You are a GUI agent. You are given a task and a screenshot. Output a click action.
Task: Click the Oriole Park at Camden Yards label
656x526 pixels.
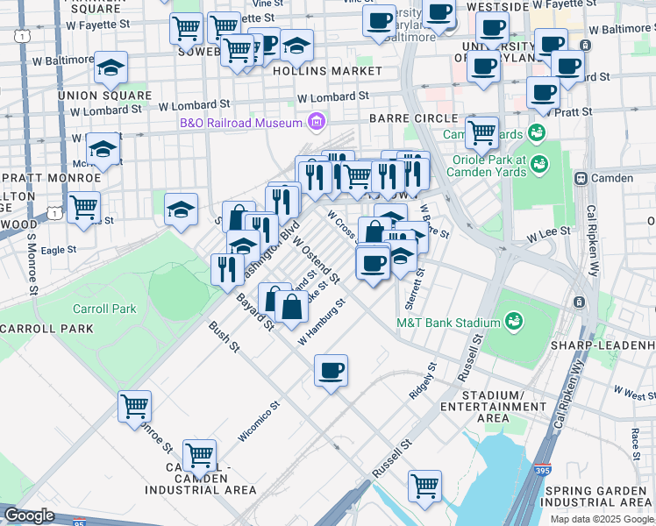487,166
